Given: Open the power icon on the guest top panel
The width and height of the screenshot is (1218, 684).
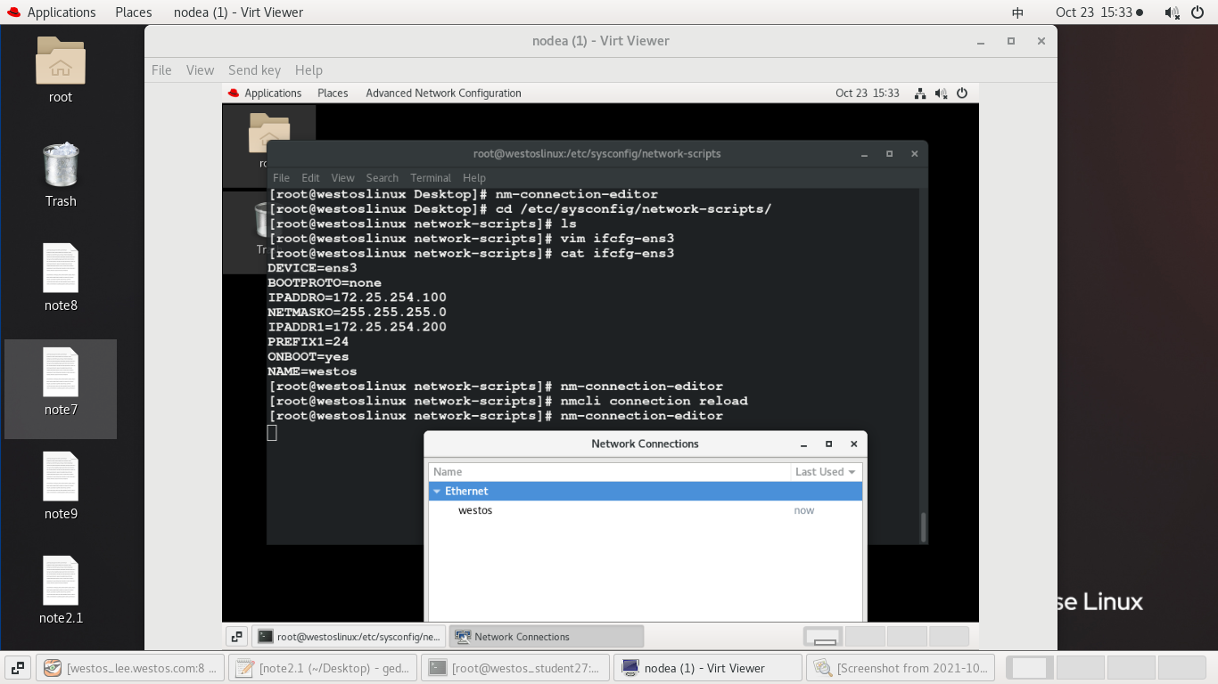Looking at the screenshot, I should click(x=961, y=93).
